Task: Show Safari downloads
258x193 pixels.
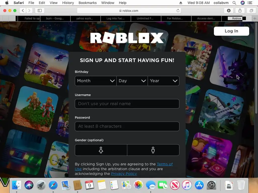Action: click(x=229, y=11)
